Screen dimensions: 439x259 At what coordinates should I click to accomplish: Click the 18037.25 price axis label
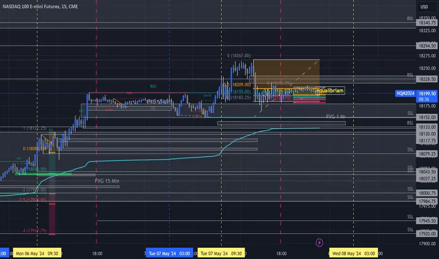427,178
